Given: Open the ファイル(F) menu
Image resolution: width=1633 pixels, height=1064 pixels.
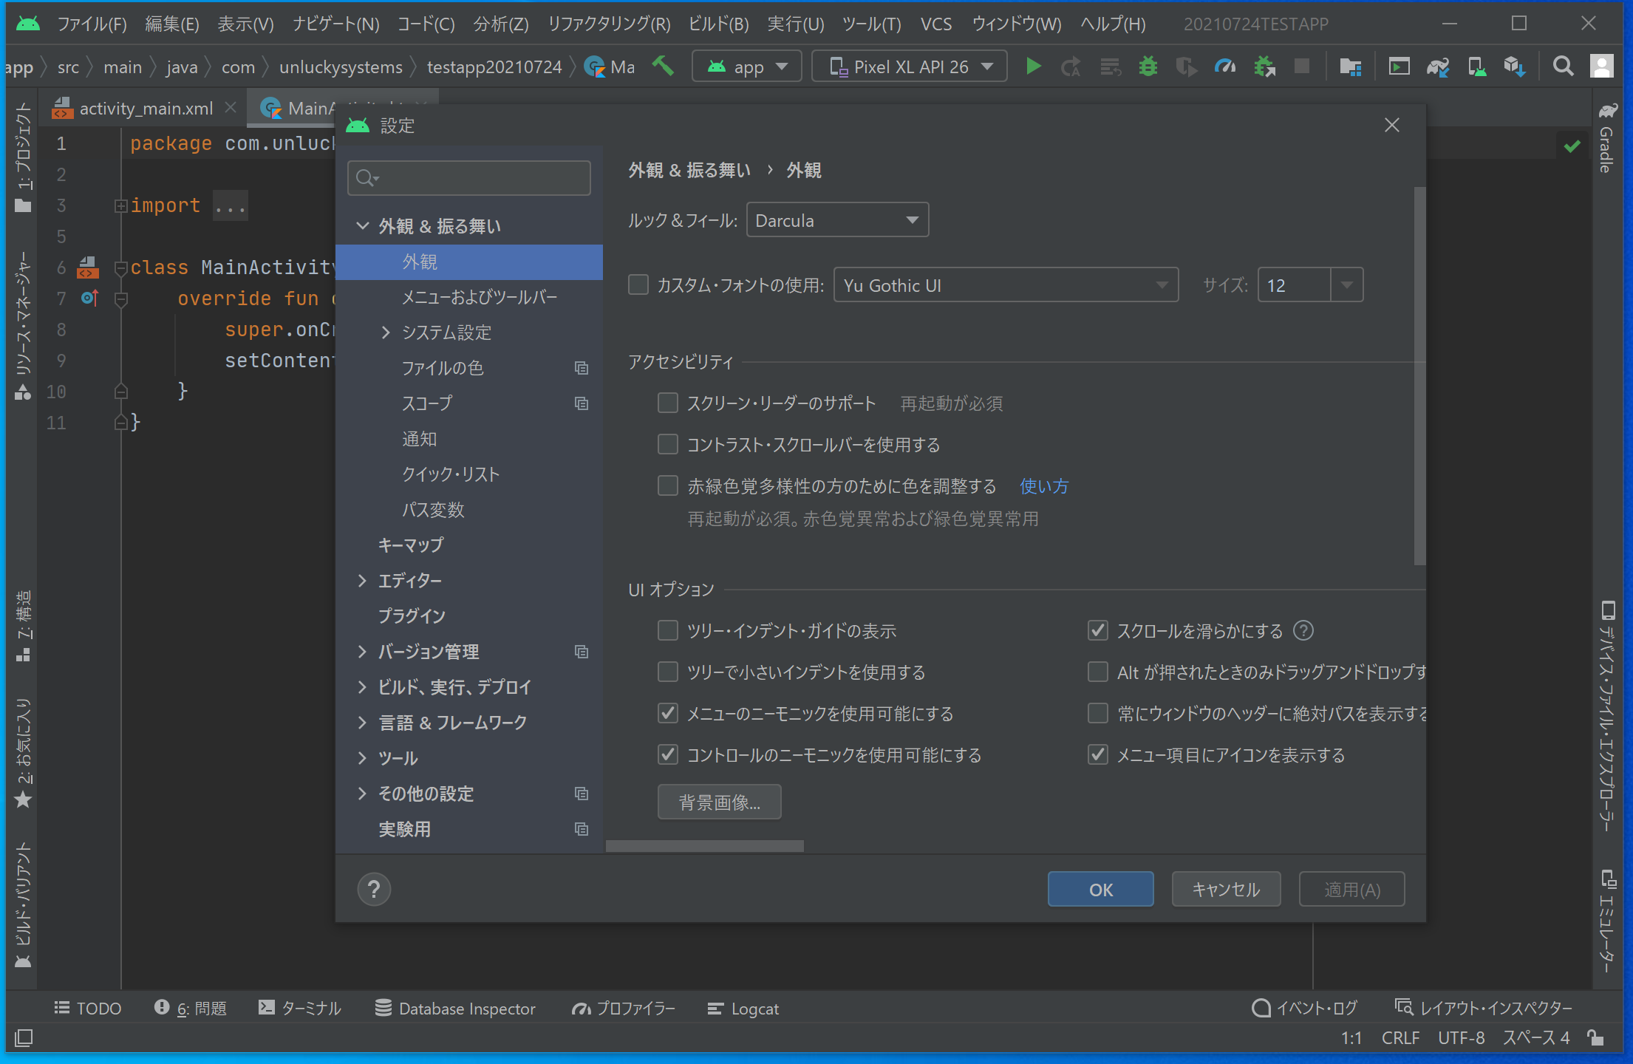Looking at the screenshot, I should pos(92,24).
